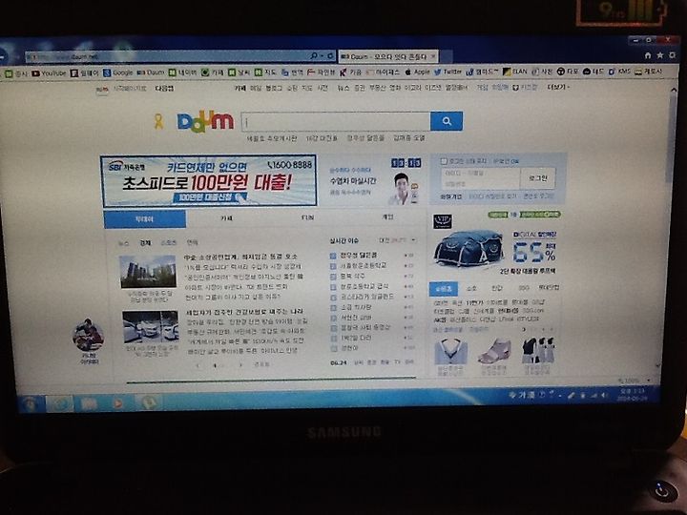The width and height of the screenshot is (687, 515).
Task: Click the address bar refresh icon
Action: tap(331, 56)
